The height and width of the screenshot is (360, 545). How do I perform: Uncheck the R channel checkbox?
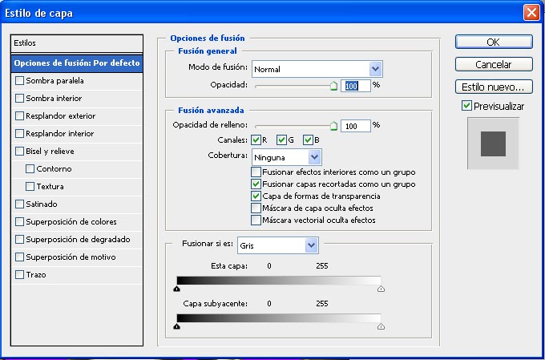pyautogui.click(x=256, y=140)
